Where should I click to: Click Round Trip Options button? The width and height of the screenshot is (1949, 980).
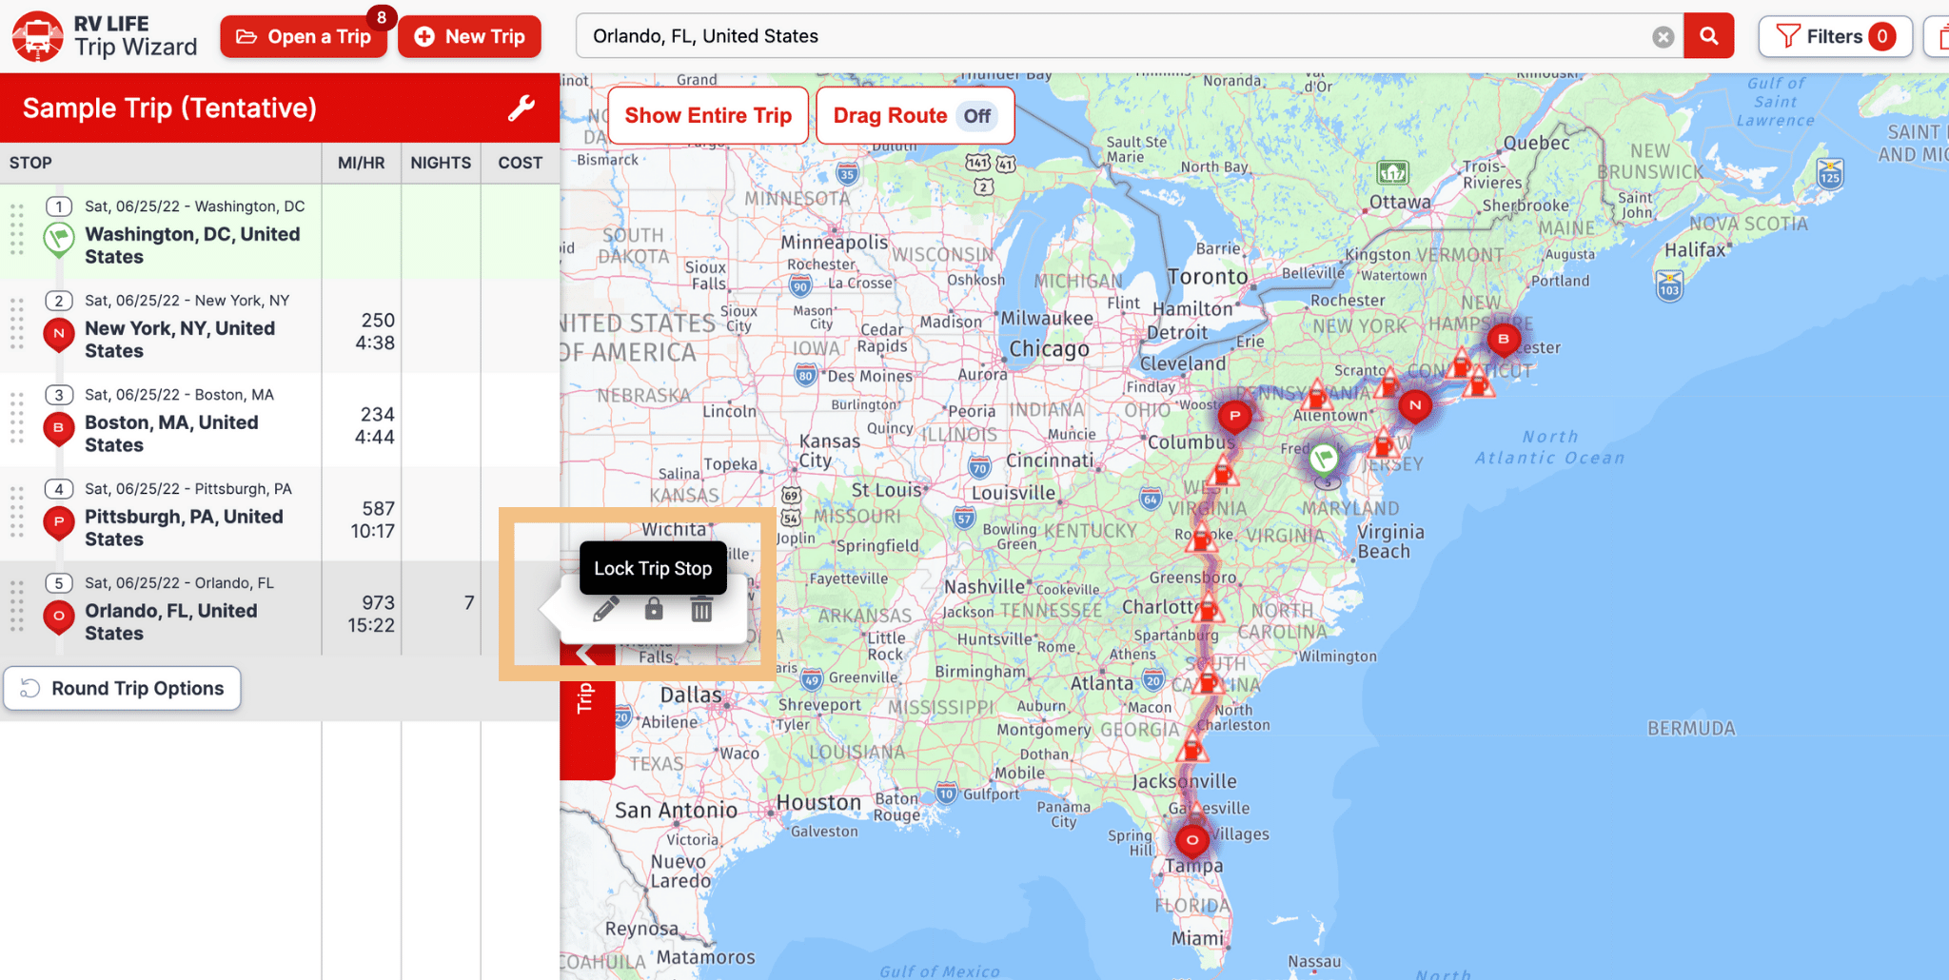tap(122, 688)
